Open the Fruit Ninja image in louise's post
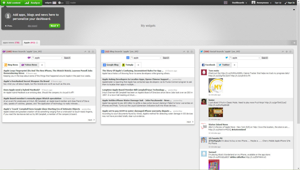The width and height of the screenshot is (300, 170). [x=216, y=112]
